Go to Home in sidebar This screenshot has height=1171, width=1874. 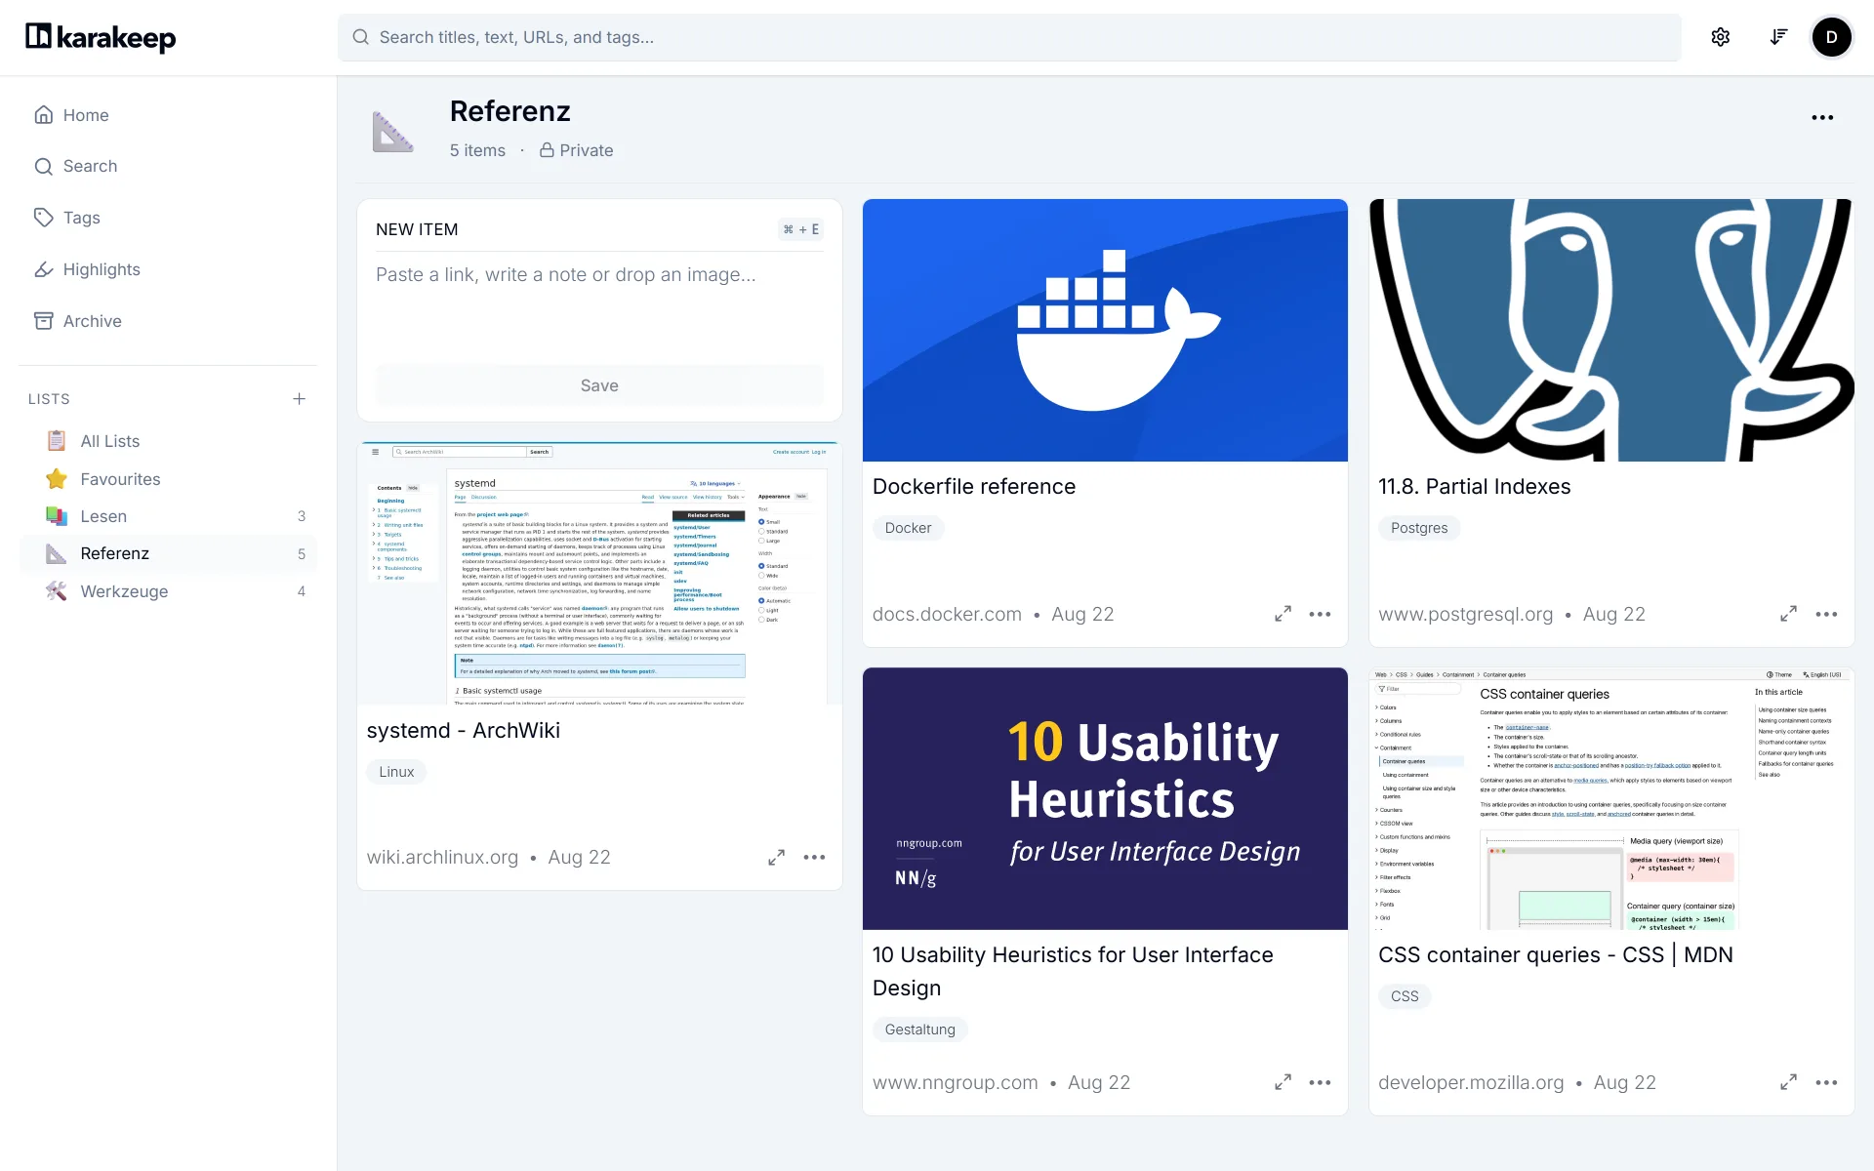tap(168, 115)
